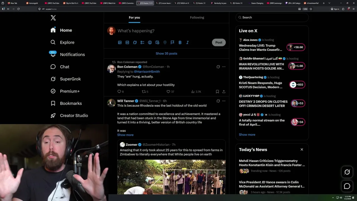The width and height of the screenshot is (357, 201).
Task: Switch to the Following tab
Action: pos(197,18)
